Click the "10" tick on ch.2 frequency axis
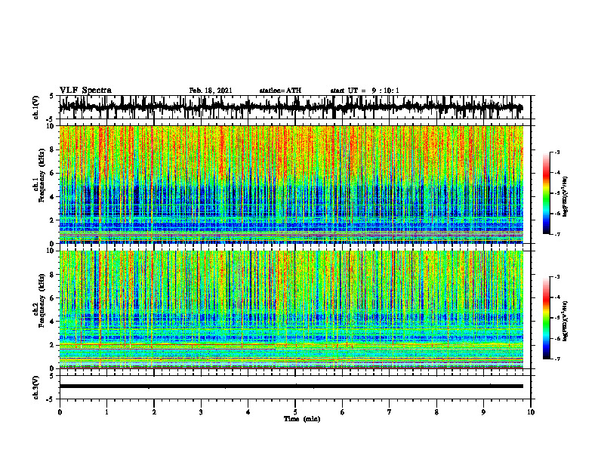 51,251
